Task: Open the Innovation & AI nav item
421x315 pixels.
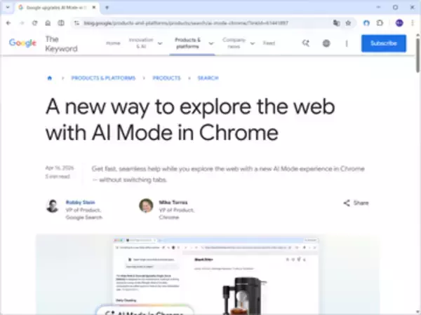Action: [x=141, y=43]
